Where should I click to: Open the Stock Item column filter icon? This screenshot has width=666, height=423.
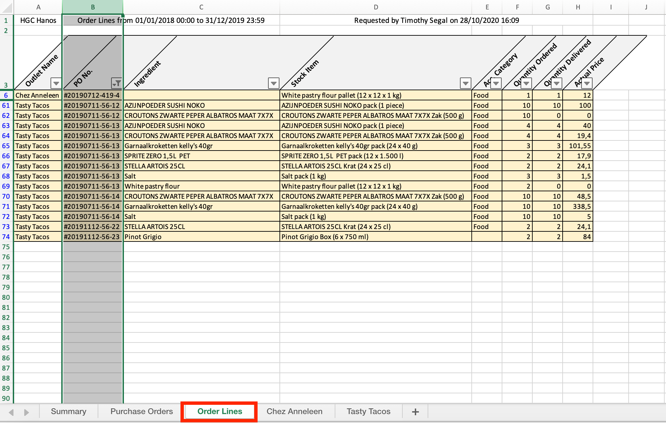coord(466,83)
